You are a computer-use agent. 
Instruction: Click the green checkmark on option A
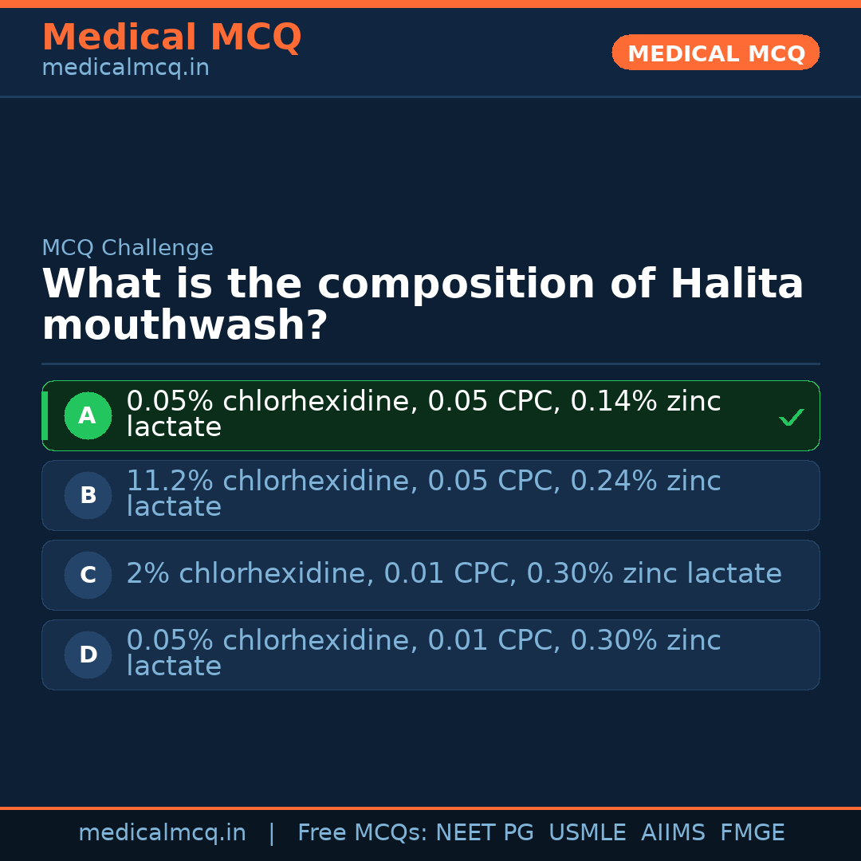(x=791, y=417)
